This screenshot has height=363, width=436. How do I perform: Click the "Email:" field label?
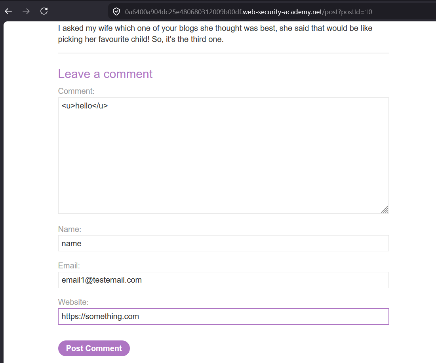pyautogui.click(x=69, y=266)
